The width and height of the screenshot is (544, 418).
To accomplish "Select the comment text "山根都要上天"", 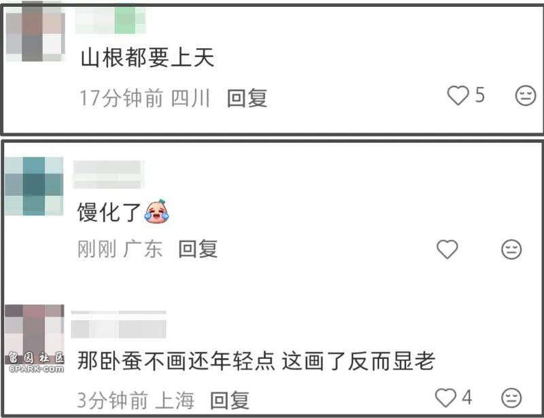I will click(148, 58).
